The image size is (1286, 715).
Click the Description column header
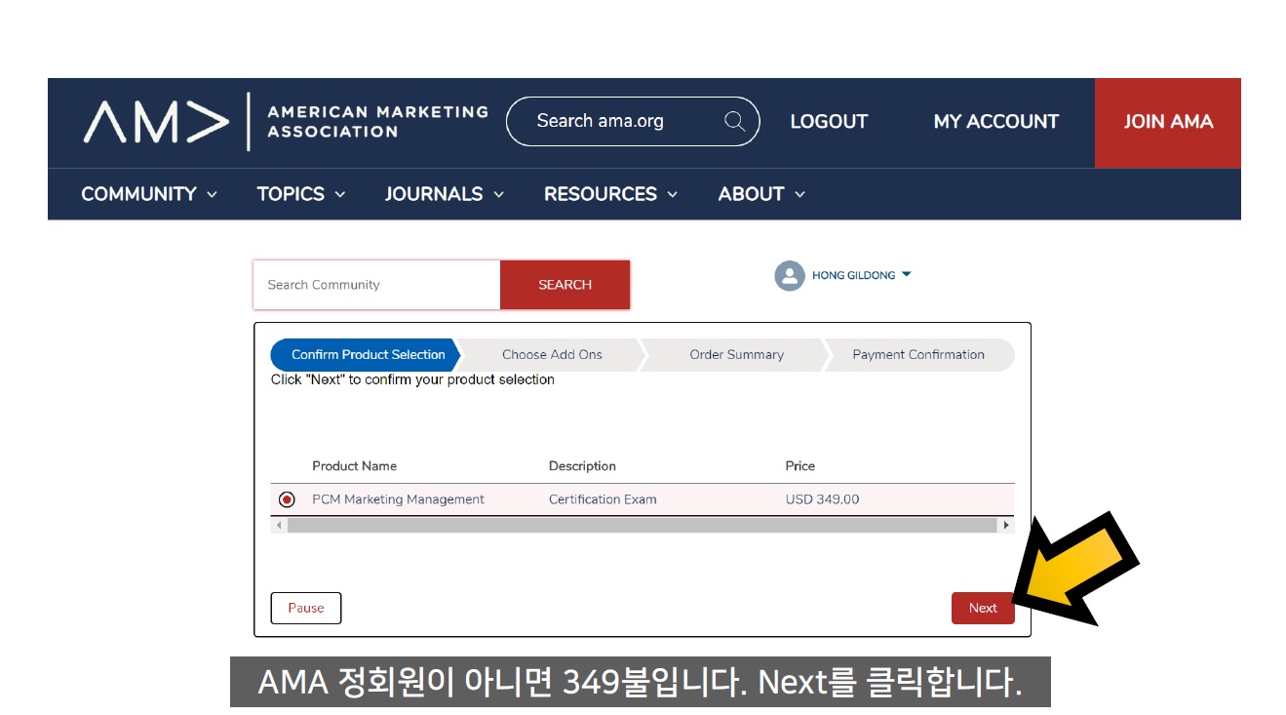click(x=582, y=466)
